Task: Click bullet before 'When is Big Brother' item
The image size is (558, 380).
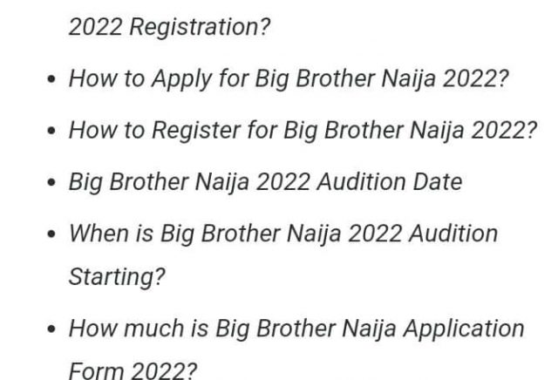Action: (x=51, y=234)
